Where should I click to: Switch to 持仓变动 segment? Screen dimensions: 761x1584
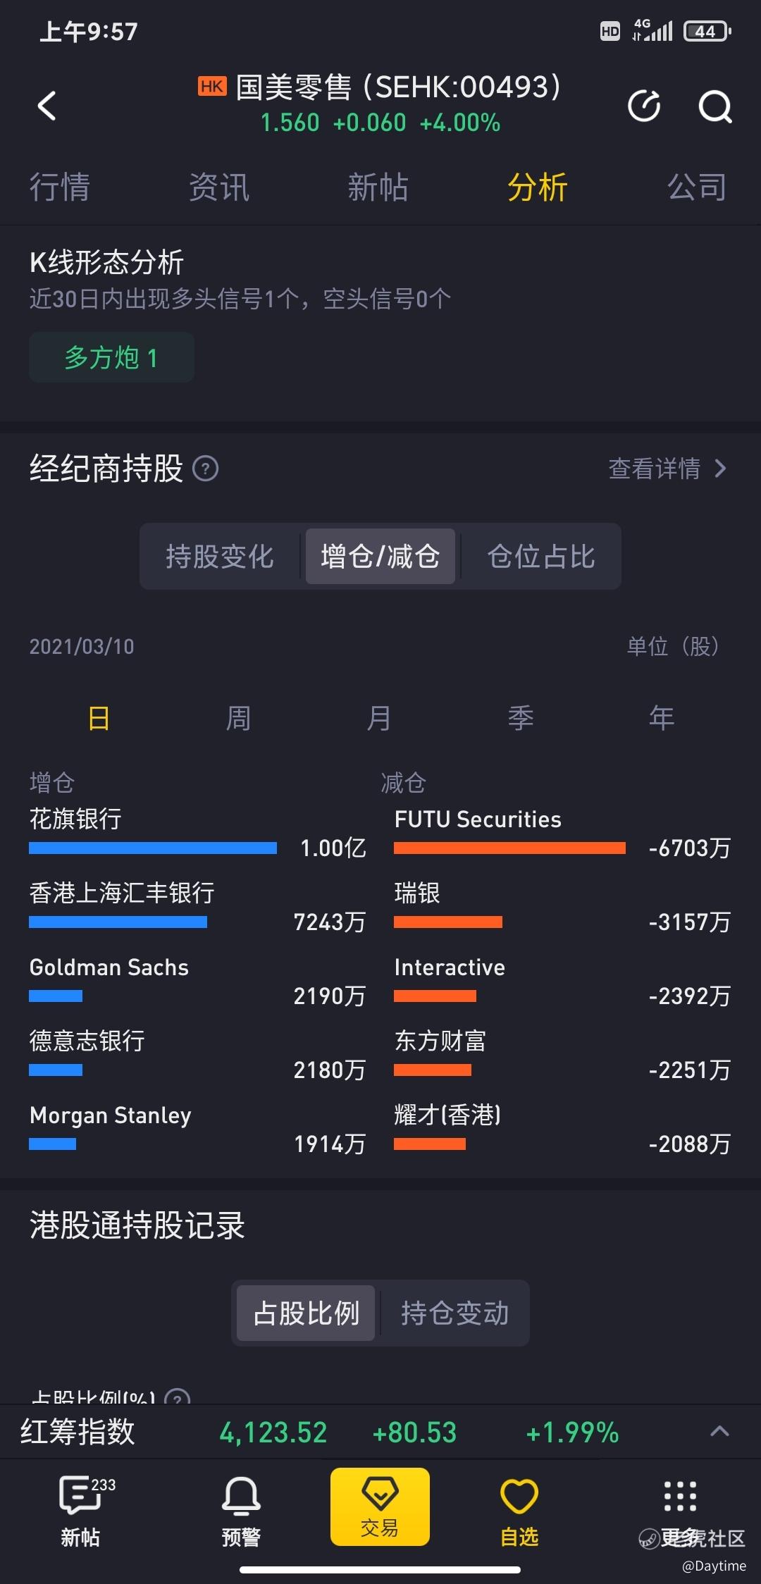point(454,1313)
